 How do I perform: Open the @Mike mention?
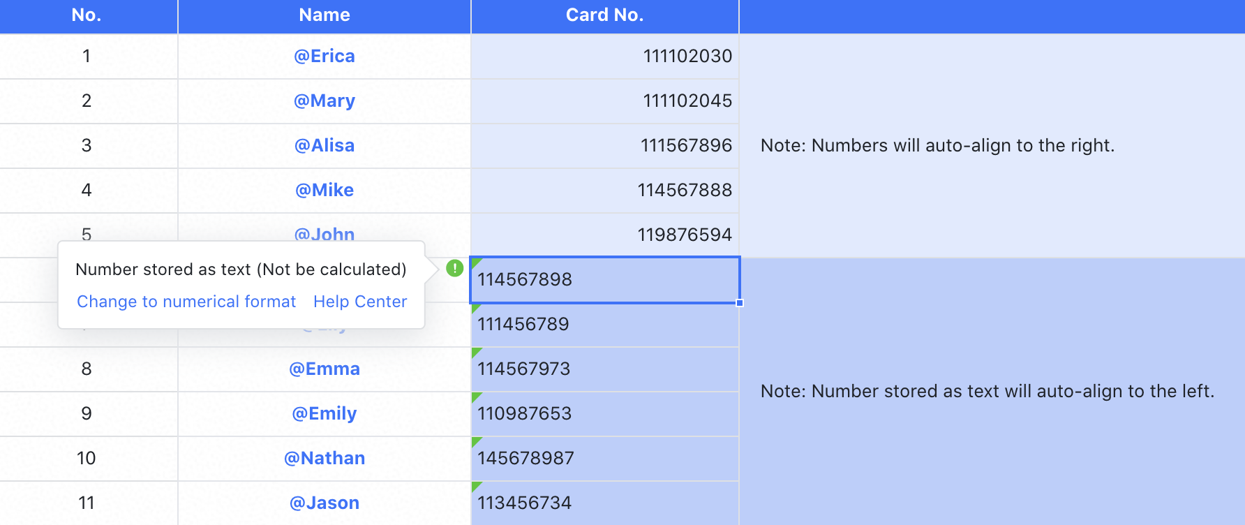(x=325, y=190)
